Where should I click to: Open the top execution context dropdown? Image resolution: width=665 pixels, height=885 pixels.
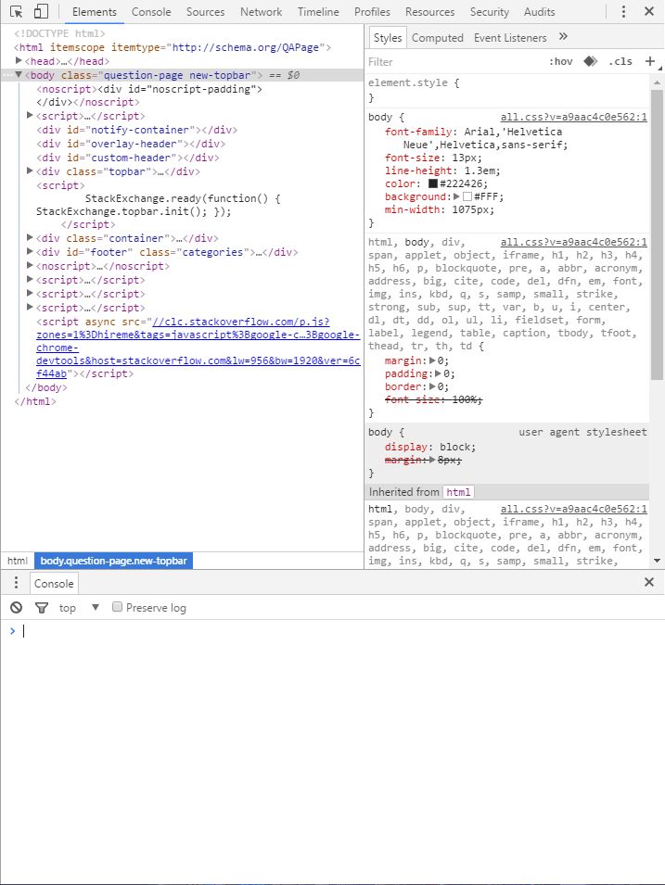click(x=79, y=607)
